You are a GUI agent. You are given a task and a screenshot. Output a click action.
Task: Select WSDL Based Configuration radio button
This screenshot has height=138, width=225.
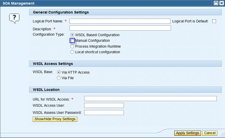click(72, 35)
